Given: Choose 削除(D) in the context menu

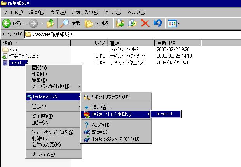Looking at the screenshot, I should point(53,139).
